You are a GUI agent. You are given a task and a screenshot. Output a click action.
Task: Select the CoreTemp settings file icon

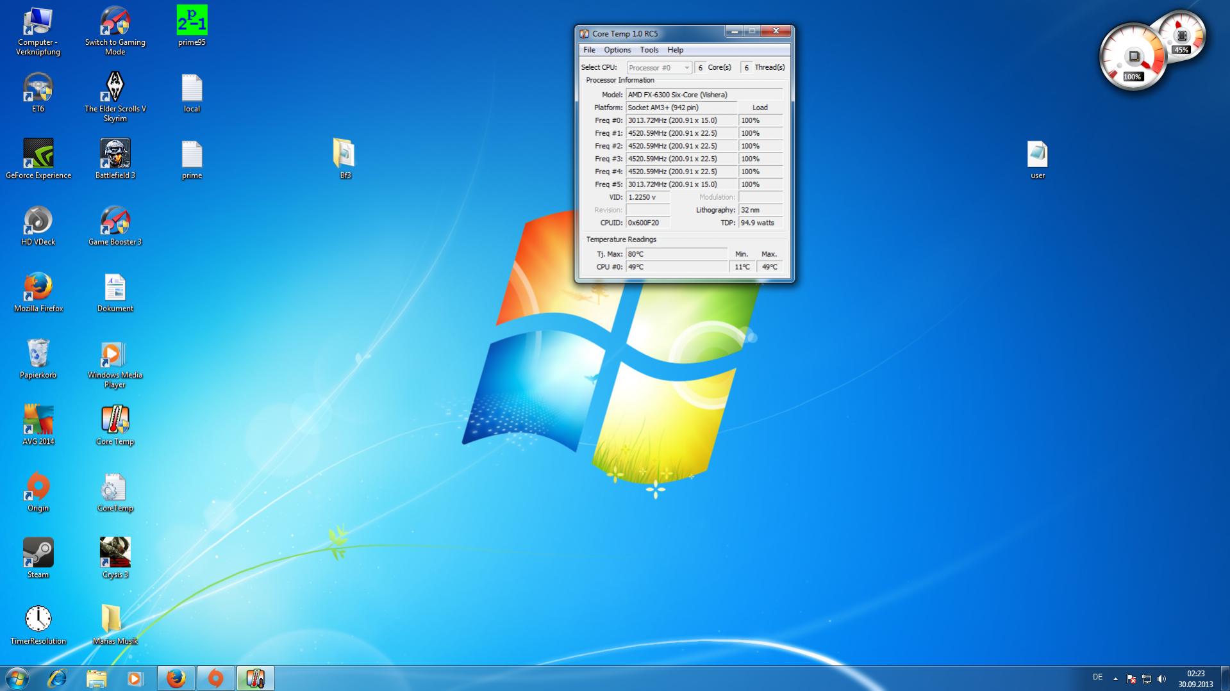(x=115, y=492)
